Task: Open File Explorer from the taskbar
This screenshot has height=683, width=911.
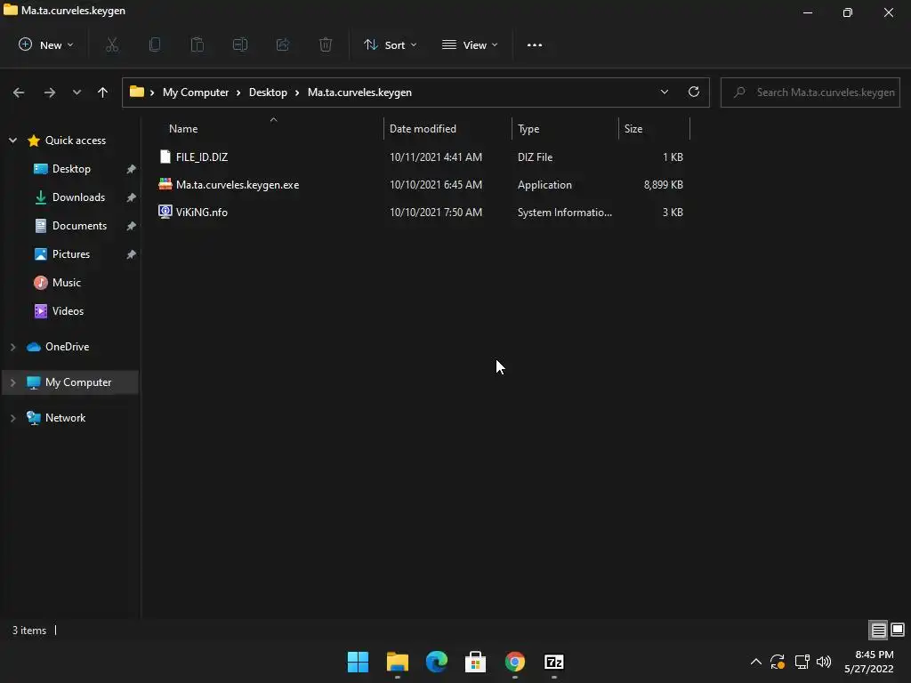Action: coord(398,662)
